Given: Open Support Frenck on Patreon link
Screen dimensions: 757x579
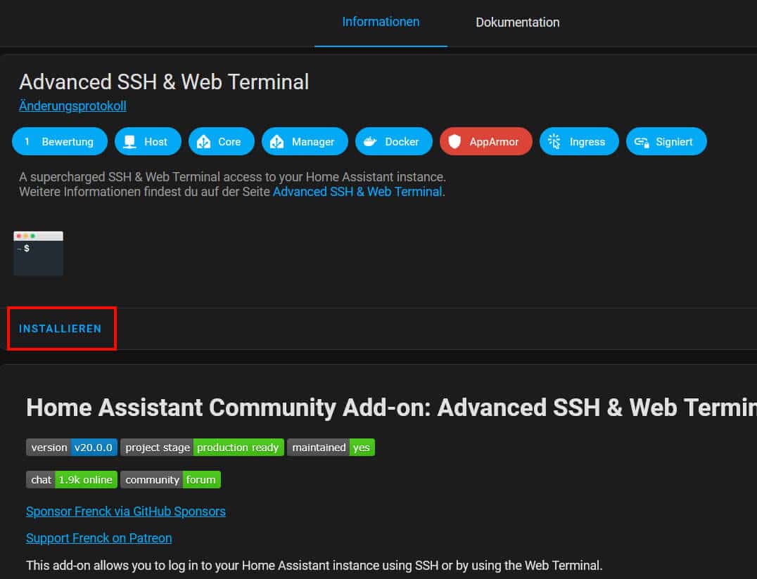Looking at the screenshot, I should coord(98,538).
